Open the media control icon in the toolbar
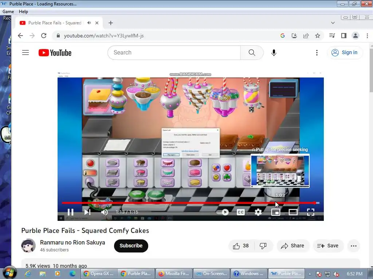The height and width of the screenshot is (279, 373). [332, 36]
